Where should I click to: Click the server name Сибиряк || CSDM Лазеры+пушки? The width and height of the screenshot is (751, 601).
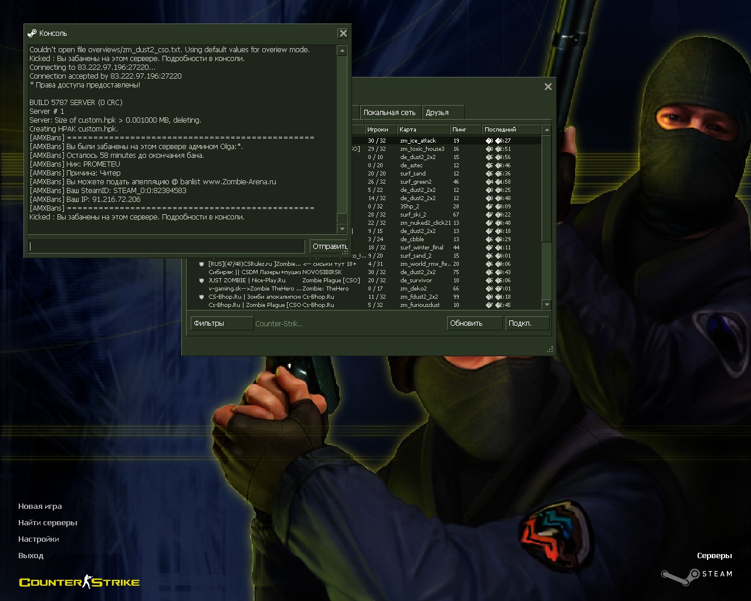pos(255,272)
